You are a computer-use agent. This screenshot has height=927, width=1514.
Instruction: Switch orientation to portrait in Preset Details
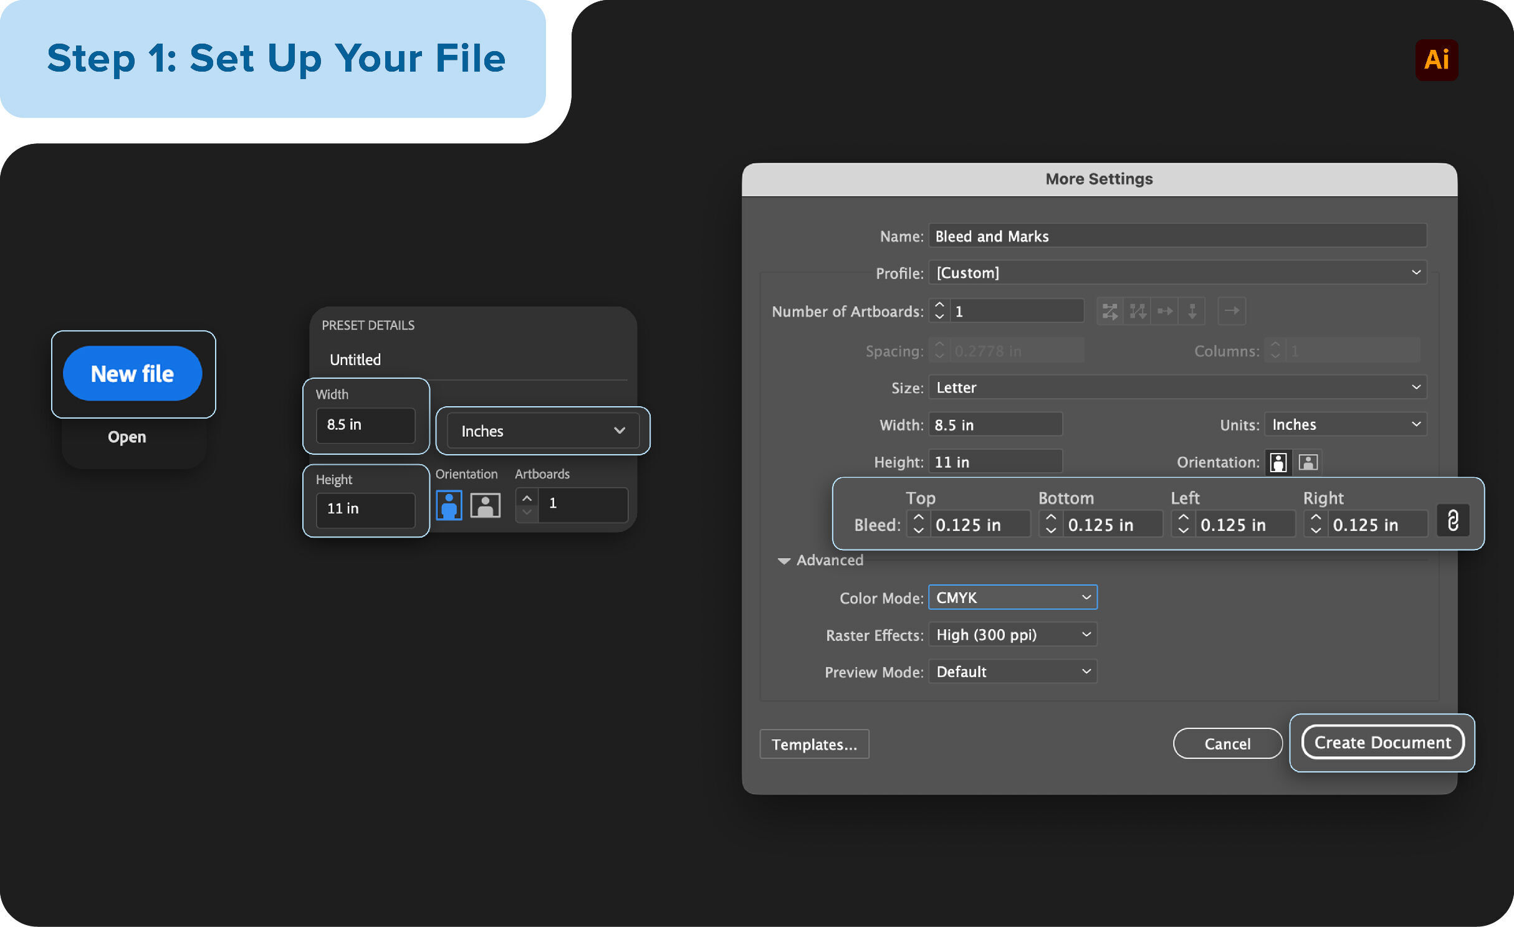coord(448,505)
